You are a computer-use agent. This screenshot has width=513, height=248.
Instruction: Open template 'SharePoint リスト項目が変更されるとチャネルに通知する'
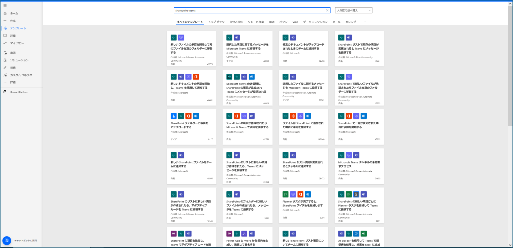coord(303,166)
